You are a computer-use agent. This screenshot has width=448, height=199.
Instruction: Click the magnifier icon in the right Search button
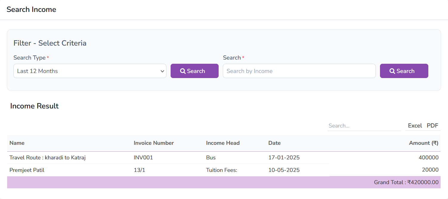(x=392, y=71)
